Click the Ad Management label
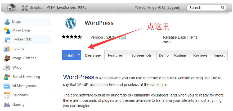 coord(24,86)
